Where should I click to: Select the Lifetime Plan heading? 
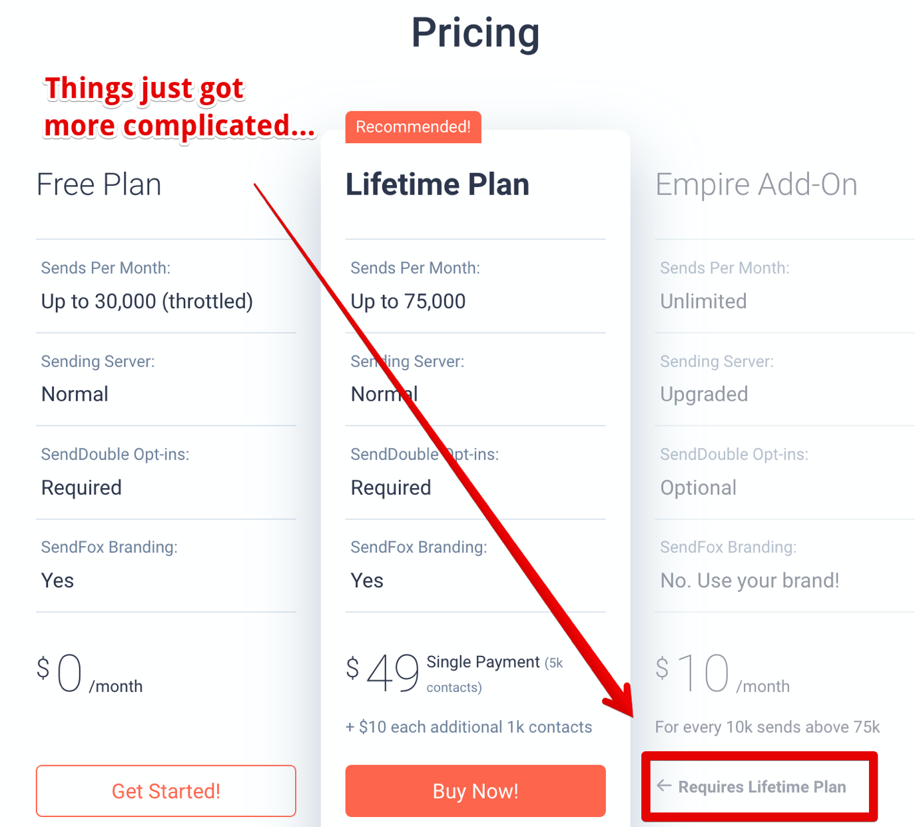[x=437, y=184]
